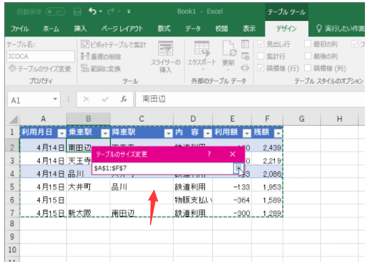Screen dimensions: 367x262
Task: Click テーブルのサイズ変更 in ribbon
Action: tap(40, 69)
